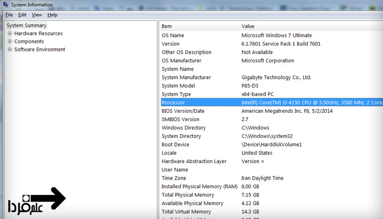Select Software Environment tree item
This screenshot has width=383, height=219.
coord(39,49)
